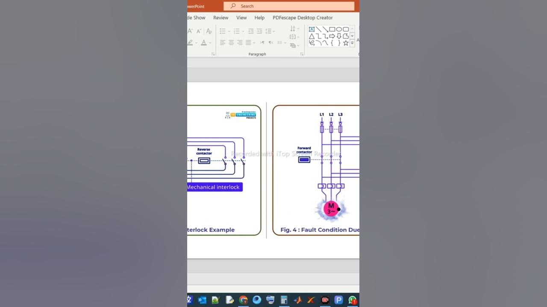Open the Align Text menu
Screen dimensions: 547x307
(x=294, y=37)
